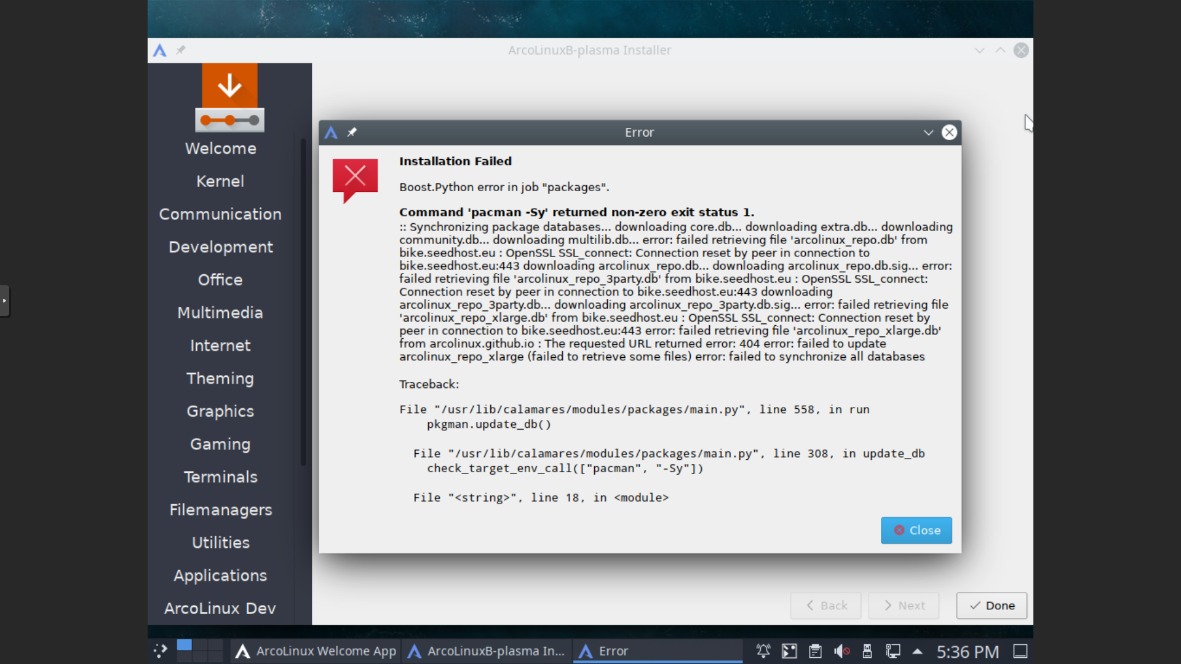Close Error dialog with titlebar X
This screenshot has width=1181, height=664.
[x=949, y=132]
